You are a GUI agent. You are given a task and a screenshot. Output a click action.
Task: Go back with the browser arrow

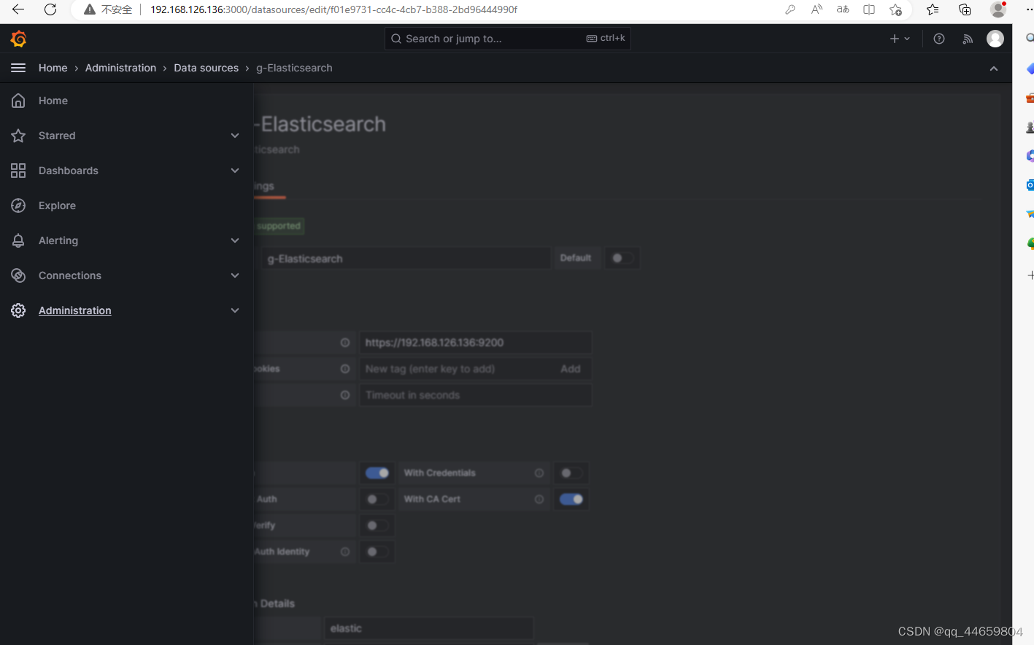(x=18, y=9)
